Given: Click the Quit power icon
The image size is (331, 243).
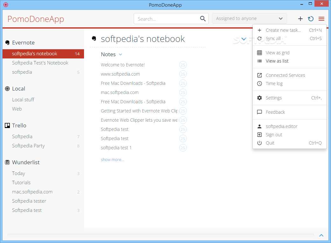Looking at the screenshot, I should pyautogui.click(x=259, y=143).
